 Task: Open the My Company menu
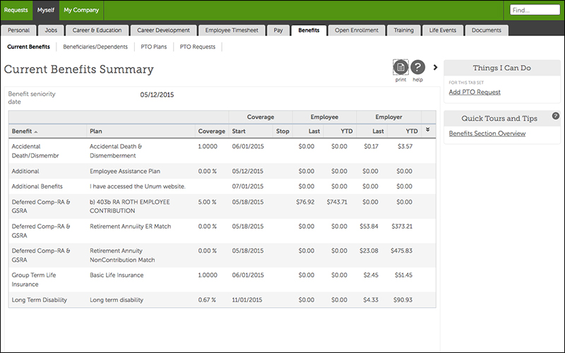coord(81,10)
